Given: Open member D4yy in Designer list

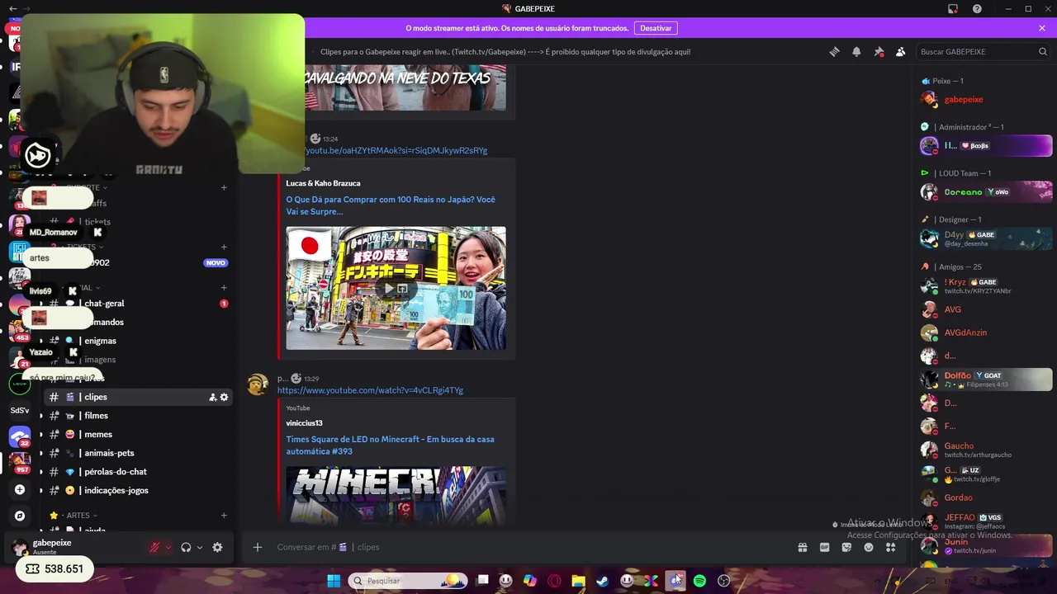Looking at the screenshot, I should point(986,238).
